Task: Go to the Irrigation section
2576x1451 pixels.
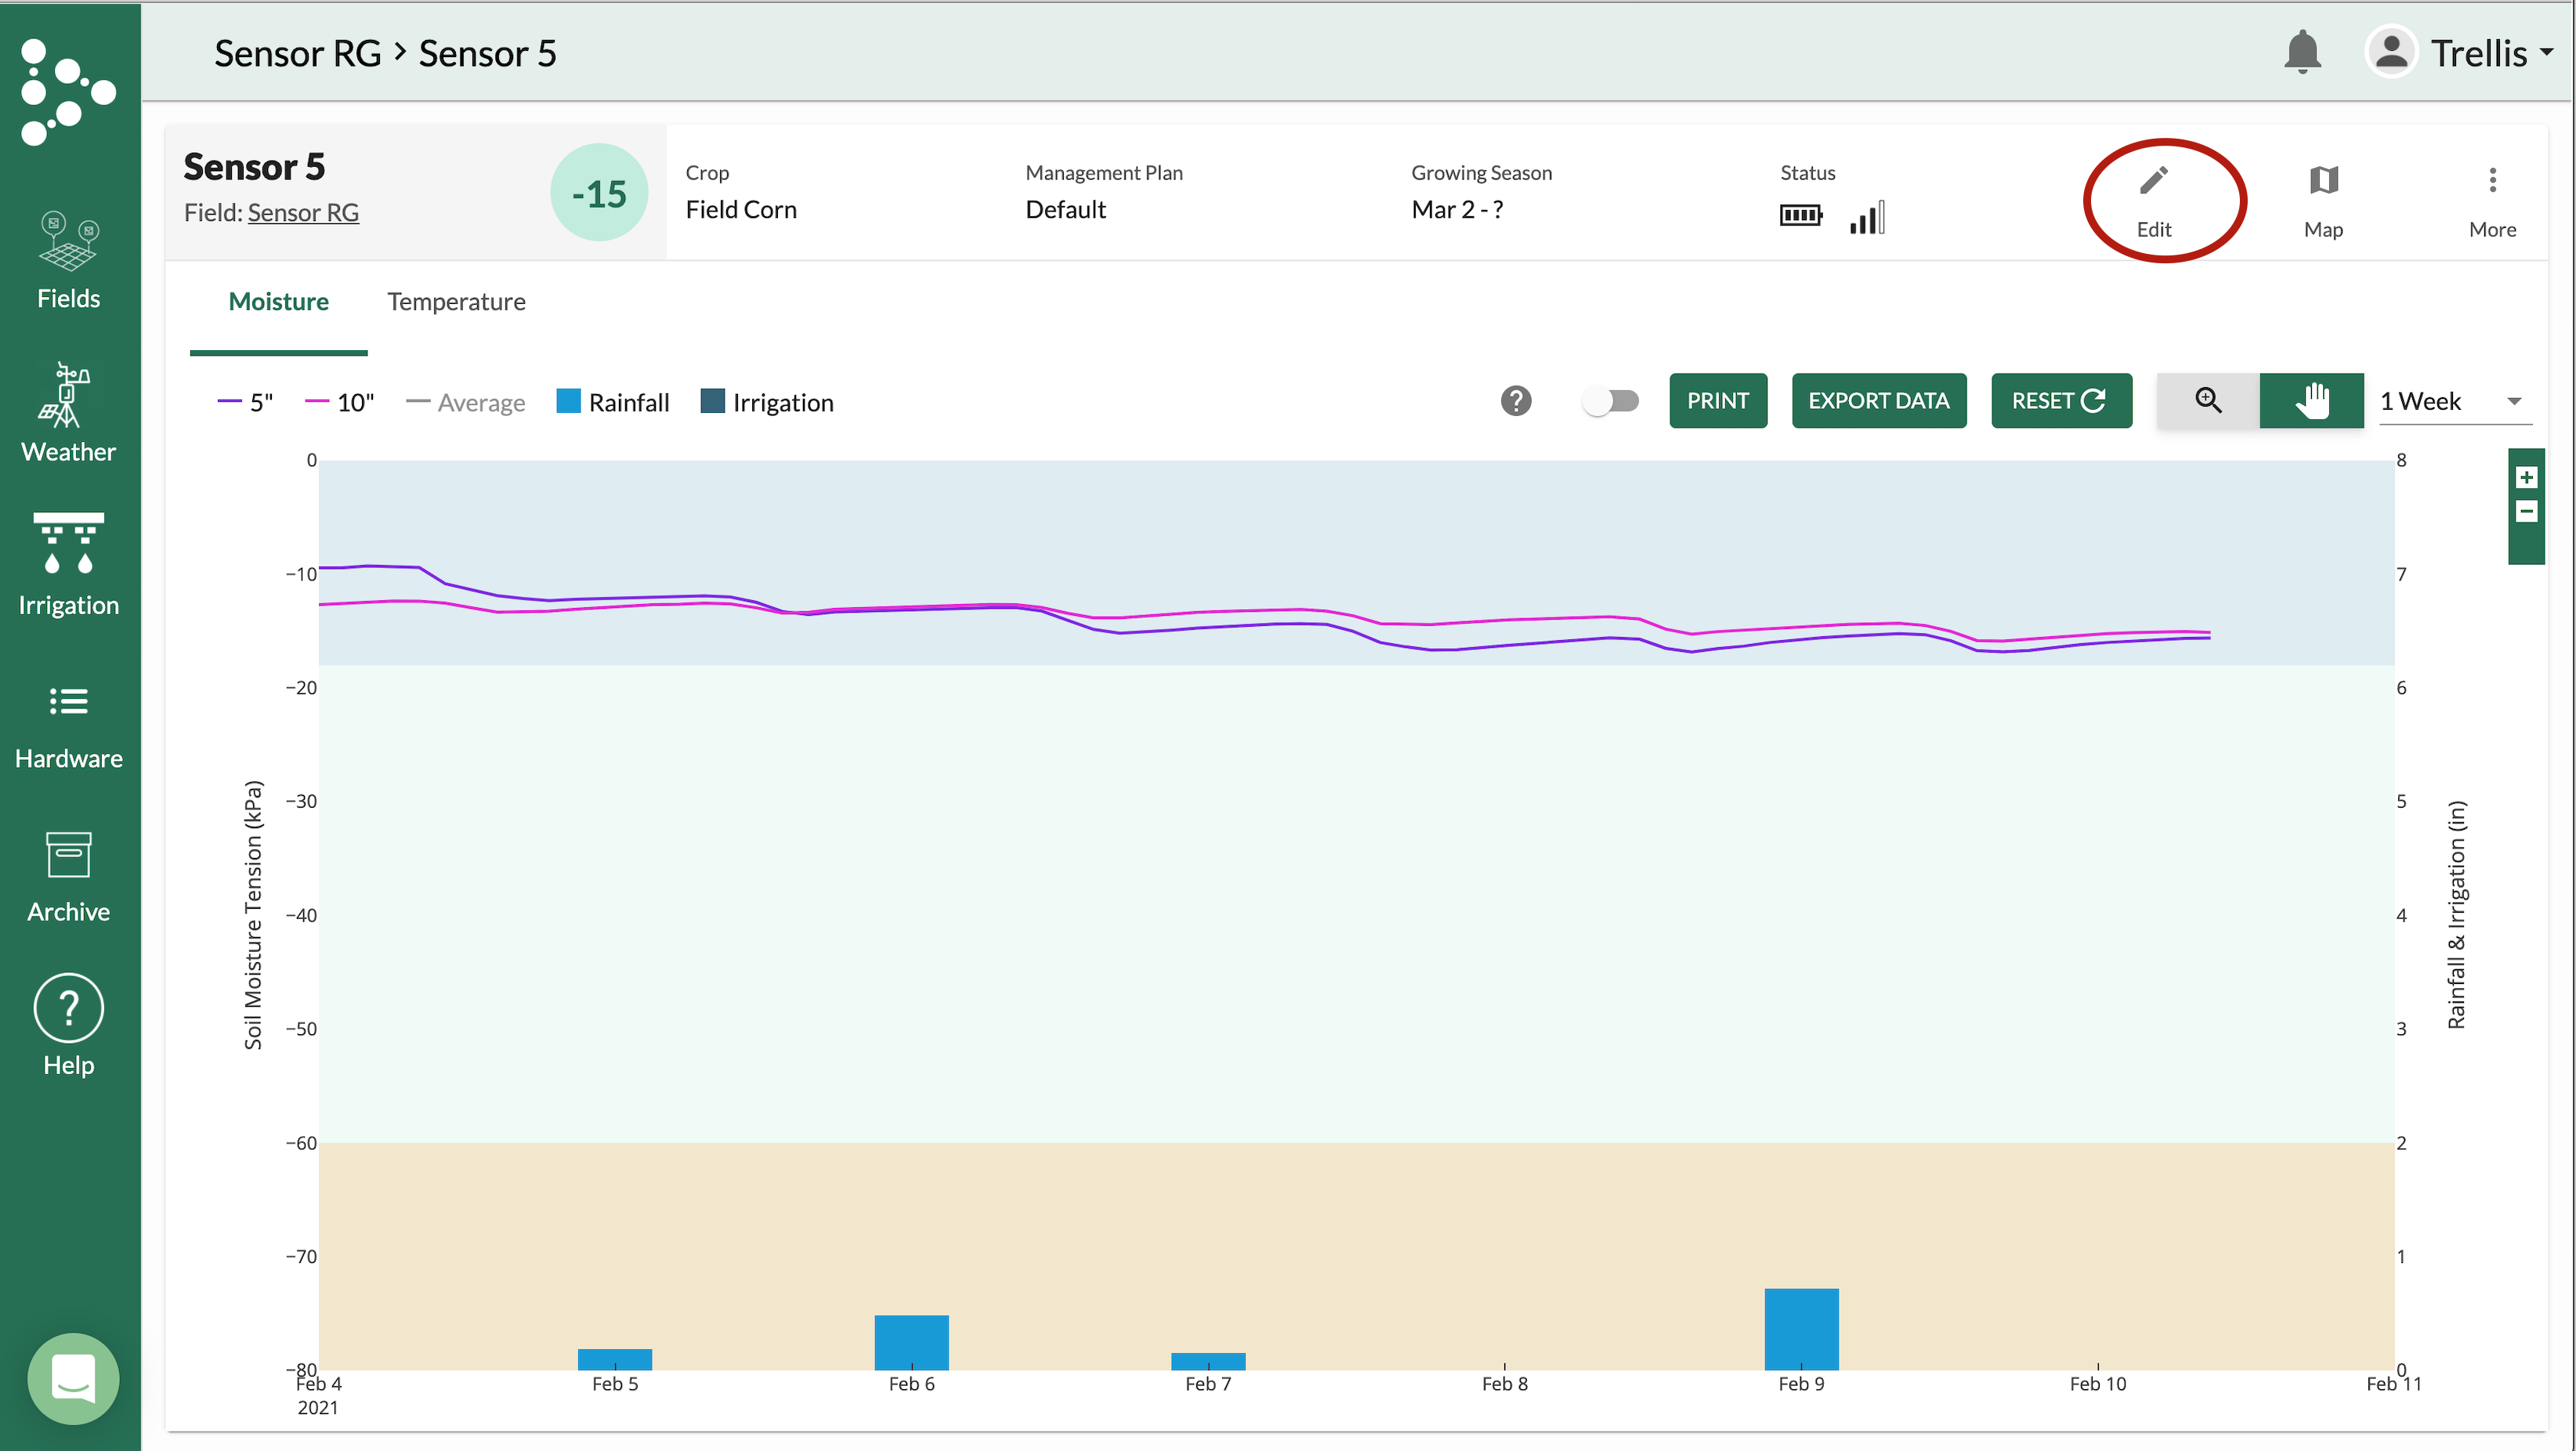Action: [x=68, y=565]
